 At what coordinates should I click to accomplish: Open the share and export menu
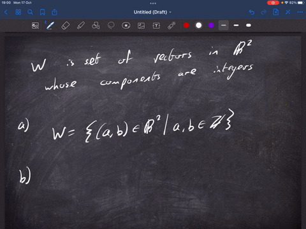(55, 12)
